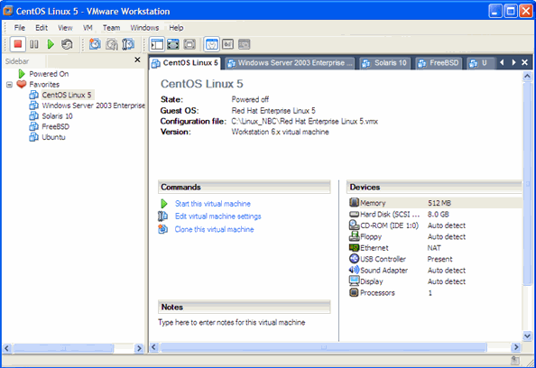Open the VM menu
Viewport: 536px width, 368px height.
tap(88, 28)
